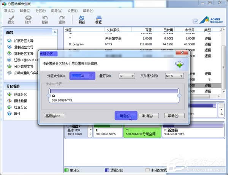Click the 取消 button in dialog
Viewport: 228px width, 175px height.
(x=149, y=116)
